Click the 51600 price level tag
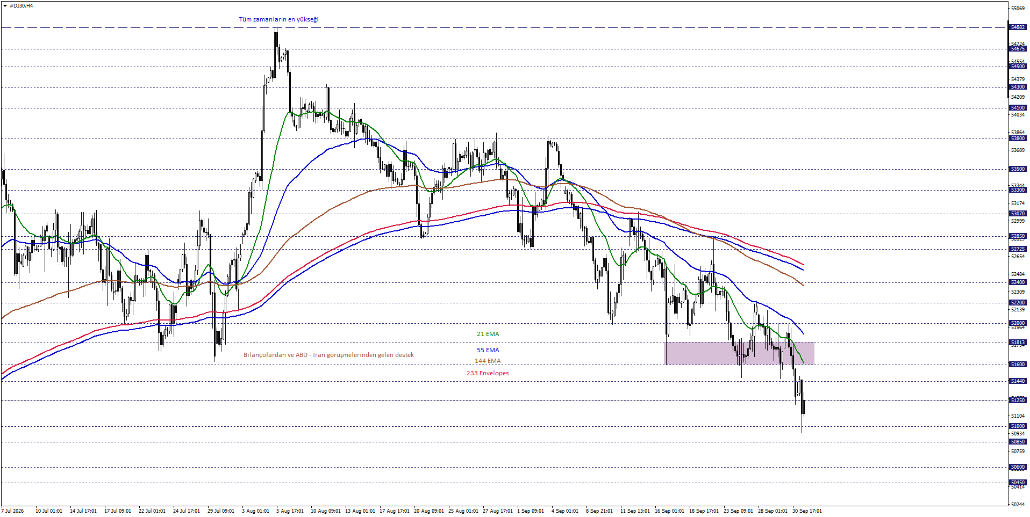 1018,365
